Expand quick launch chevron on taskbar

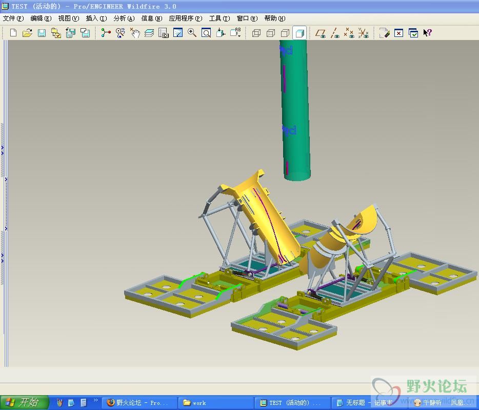click(95, 400)
